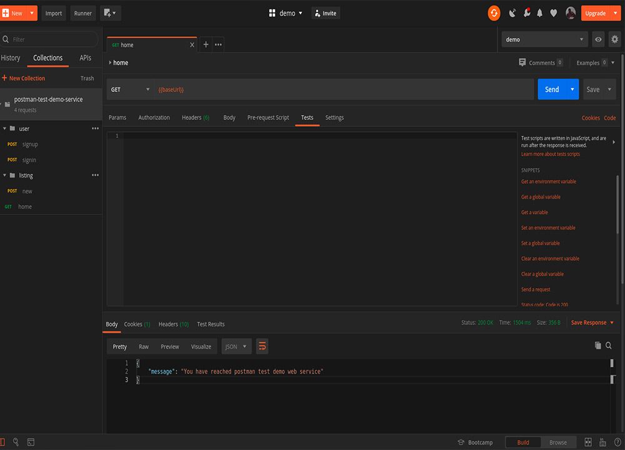
Task: Insert 'Get a global variable' snippet
Action: point(541,197)
